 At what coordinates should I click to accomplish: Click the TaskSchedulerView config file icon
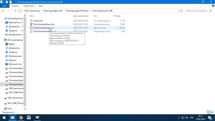pos(31,31)
